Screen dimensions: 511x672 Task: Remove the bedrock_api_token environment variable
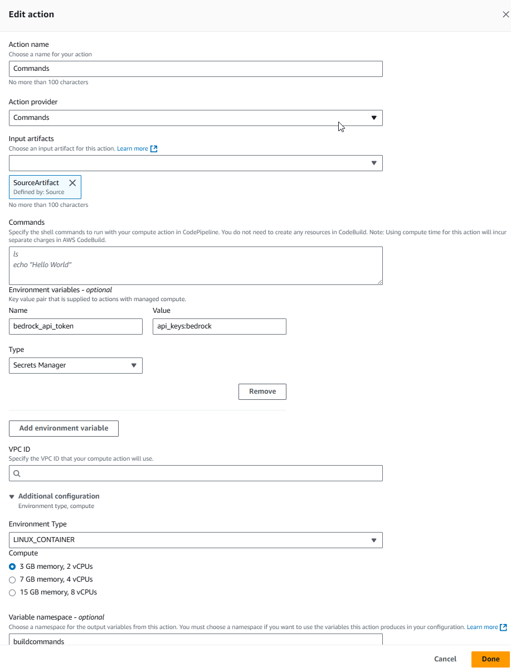(262, 391)
